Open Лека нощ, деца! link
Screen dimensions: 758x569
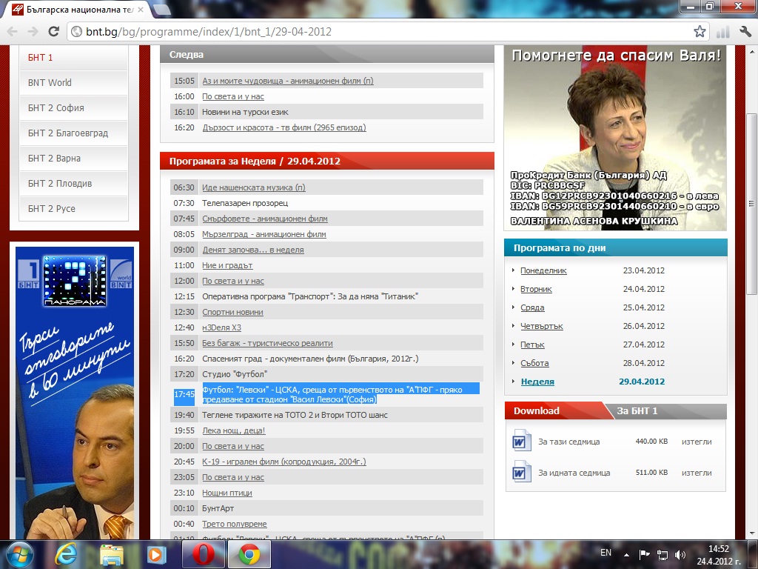[233, 430]
